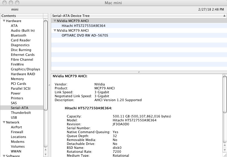Click the details pane scrollbar thumb

225,94
